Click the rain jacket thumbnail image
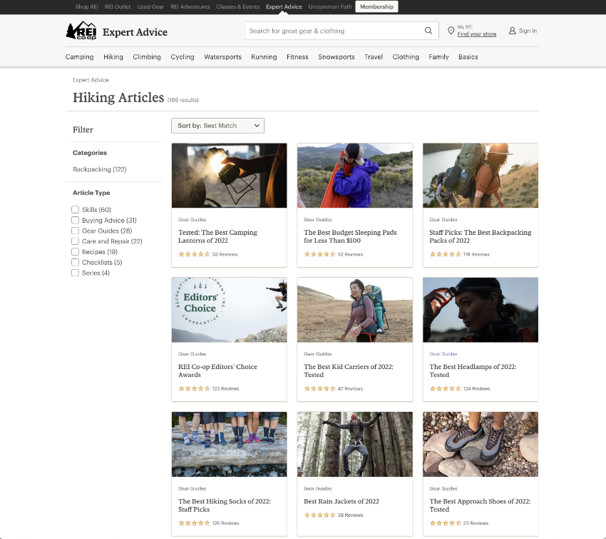The image size is (606, 539). (x=355, y=444)
